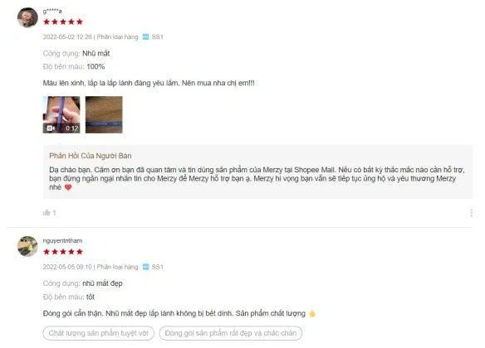485x348 pixels.
Task: Click the SS1 variant icon in second review
Action: [145, 267]
